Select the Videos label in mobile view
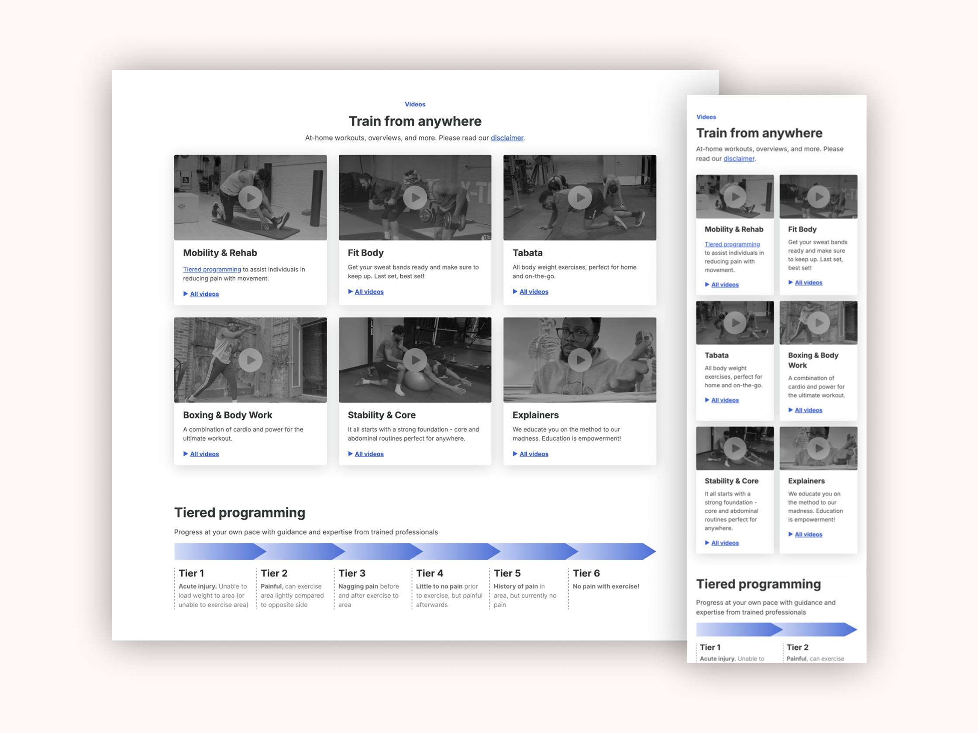978x733 pixels. pos(706,117)
